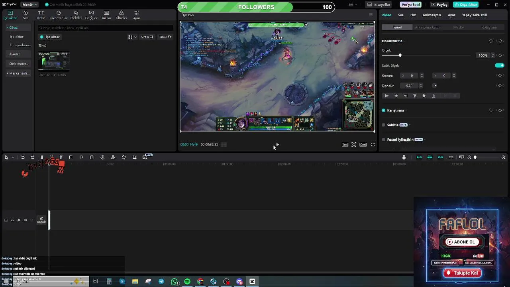The image size is (510, 287).
Task: Click the media search input field
Action: pos(105,28)
